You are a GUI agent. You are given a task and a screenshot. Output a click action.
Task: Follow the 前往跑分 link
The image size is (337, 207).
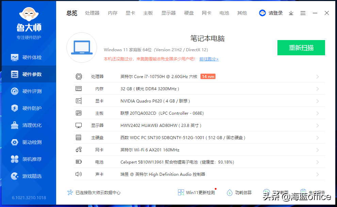click(x=209, y=59)
